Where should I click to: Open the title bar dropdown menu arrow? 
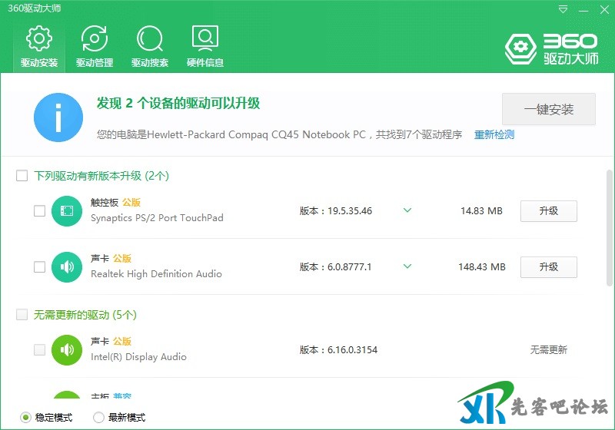563,9
